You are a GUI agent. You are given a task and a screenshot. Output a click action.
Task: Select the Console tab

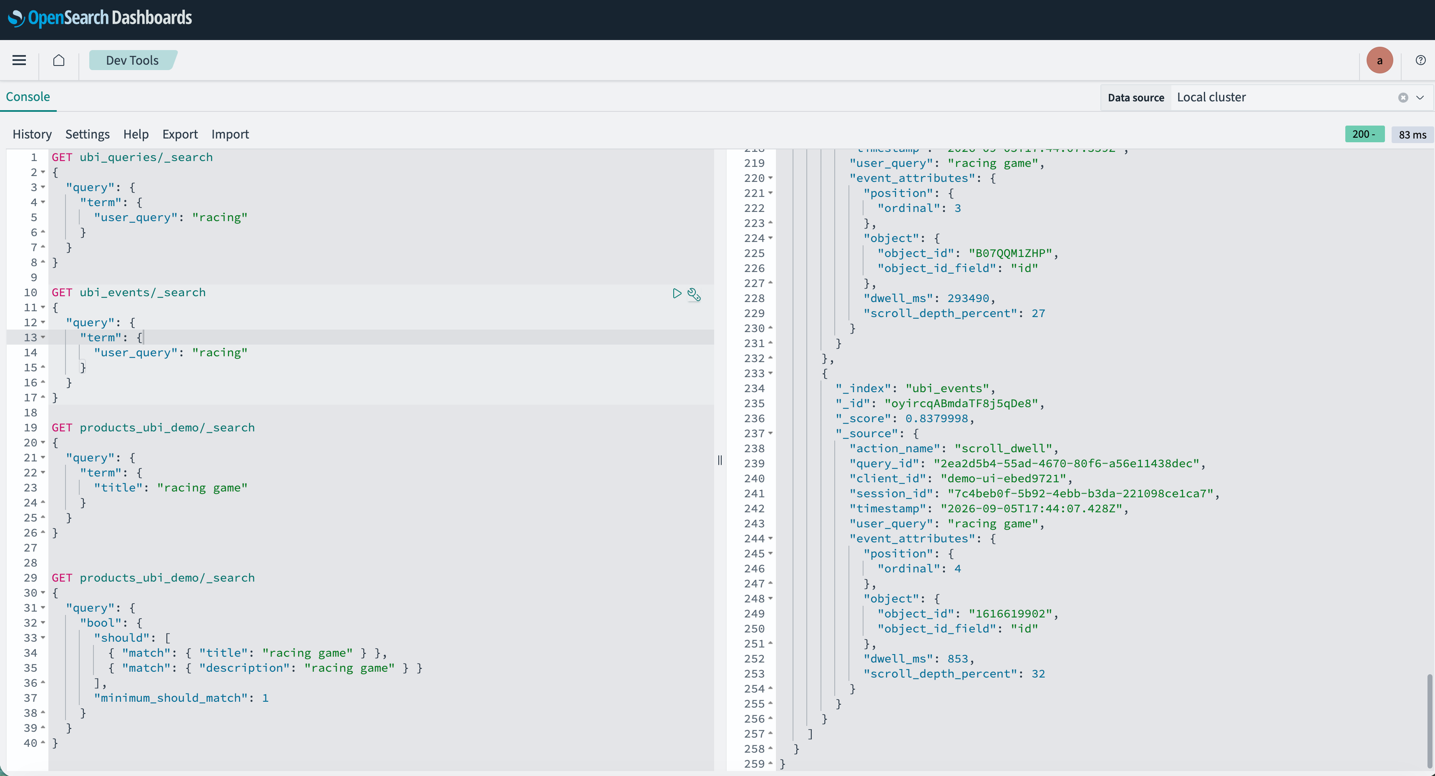pos(28,96)
